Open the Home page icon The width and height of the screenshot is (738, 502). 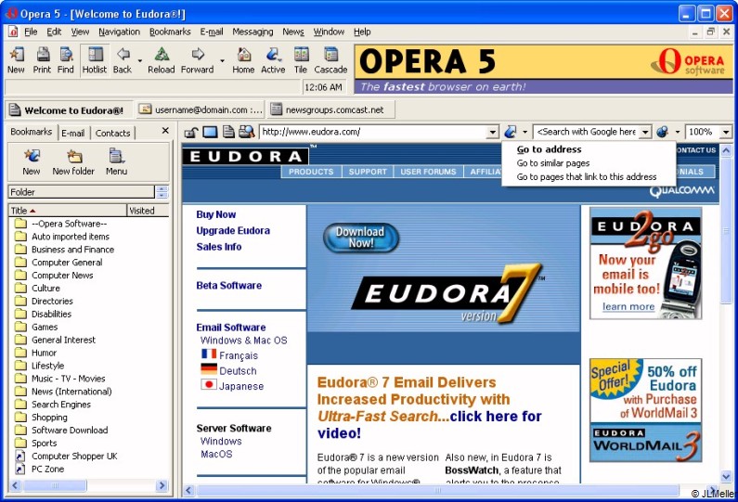243,60
